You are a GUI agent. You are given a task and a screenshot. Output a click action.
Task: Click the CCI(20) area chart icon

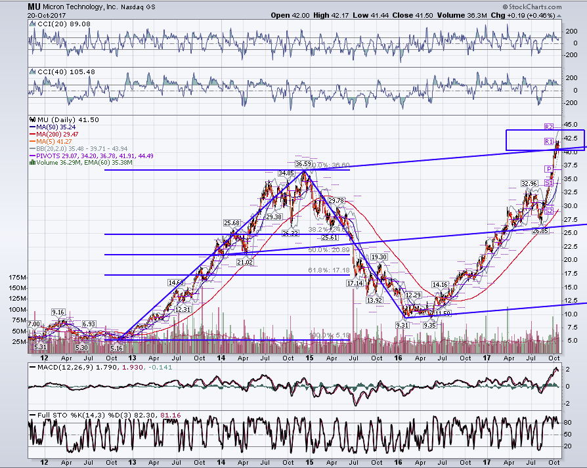(x=33, y=24)
